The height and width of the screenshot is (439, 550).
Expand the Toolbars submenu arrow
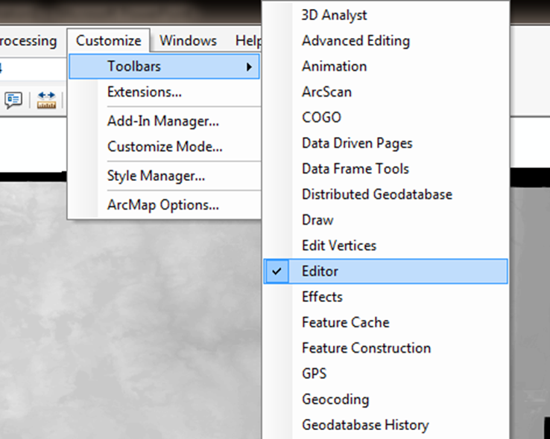[249, 66]
